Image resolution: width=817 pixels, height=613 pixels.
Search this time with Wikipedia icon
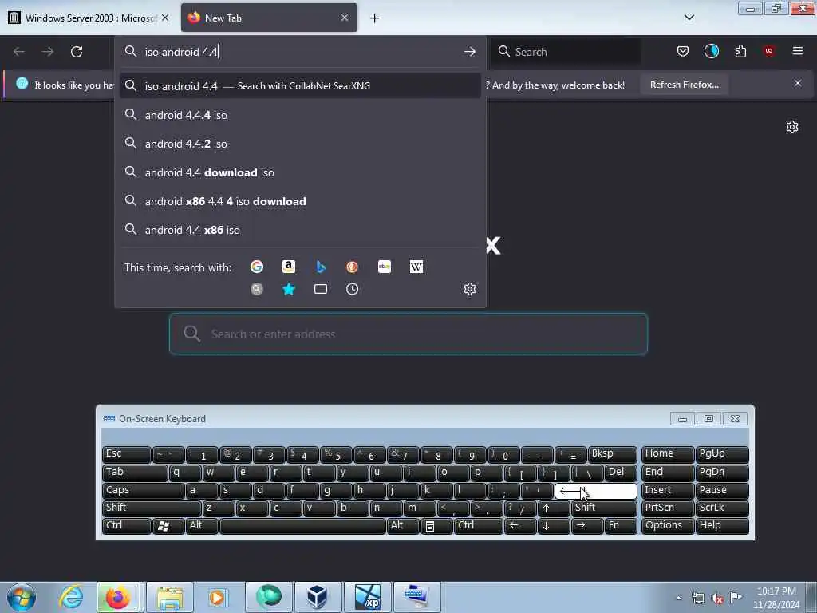click(x=416, y=267)
